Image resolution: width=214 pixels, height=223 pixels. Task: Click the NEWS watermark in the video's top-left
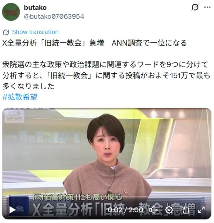pos(14,116)
